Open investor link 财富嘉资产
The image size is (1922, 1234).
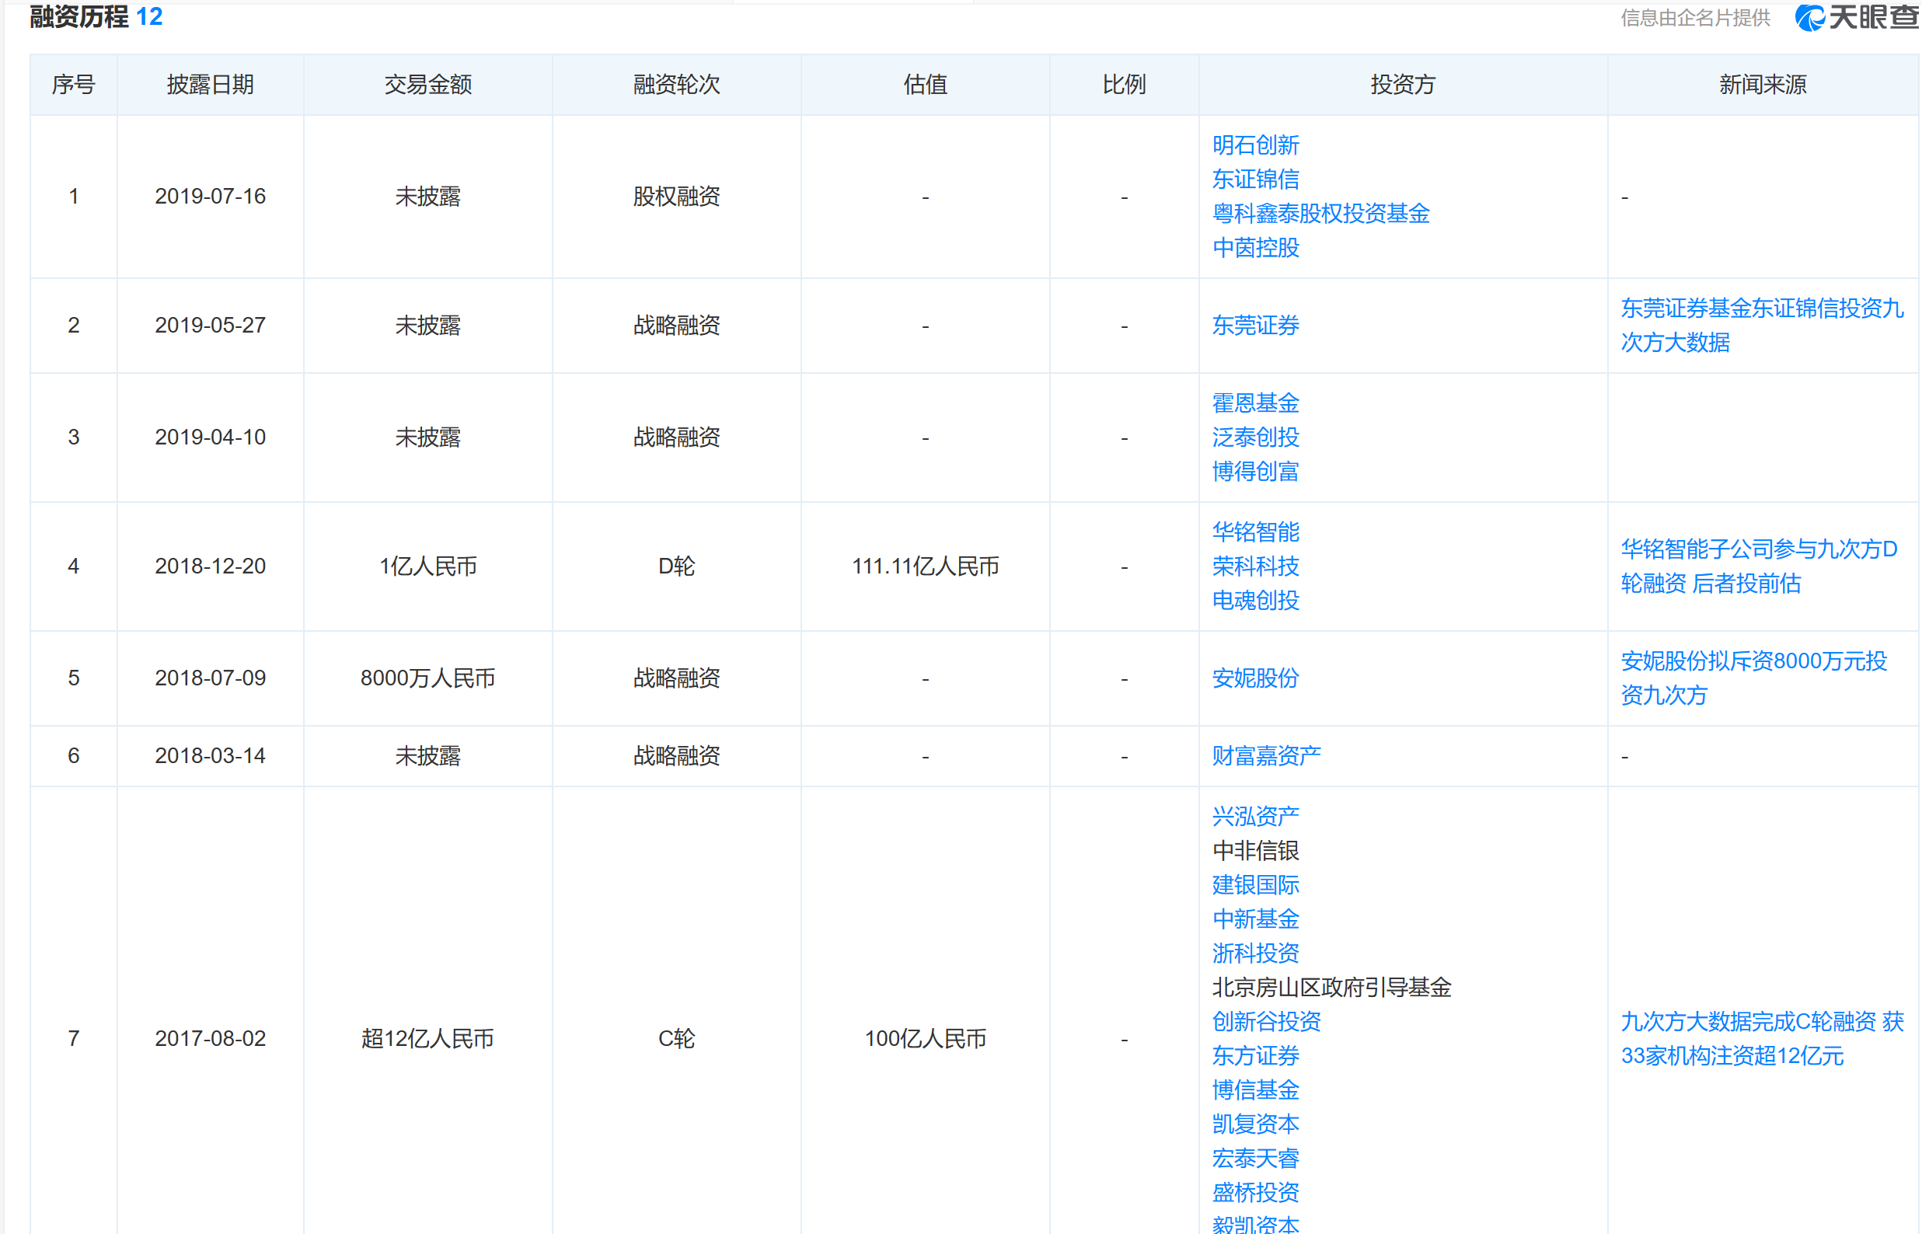tap(1267, 755)
